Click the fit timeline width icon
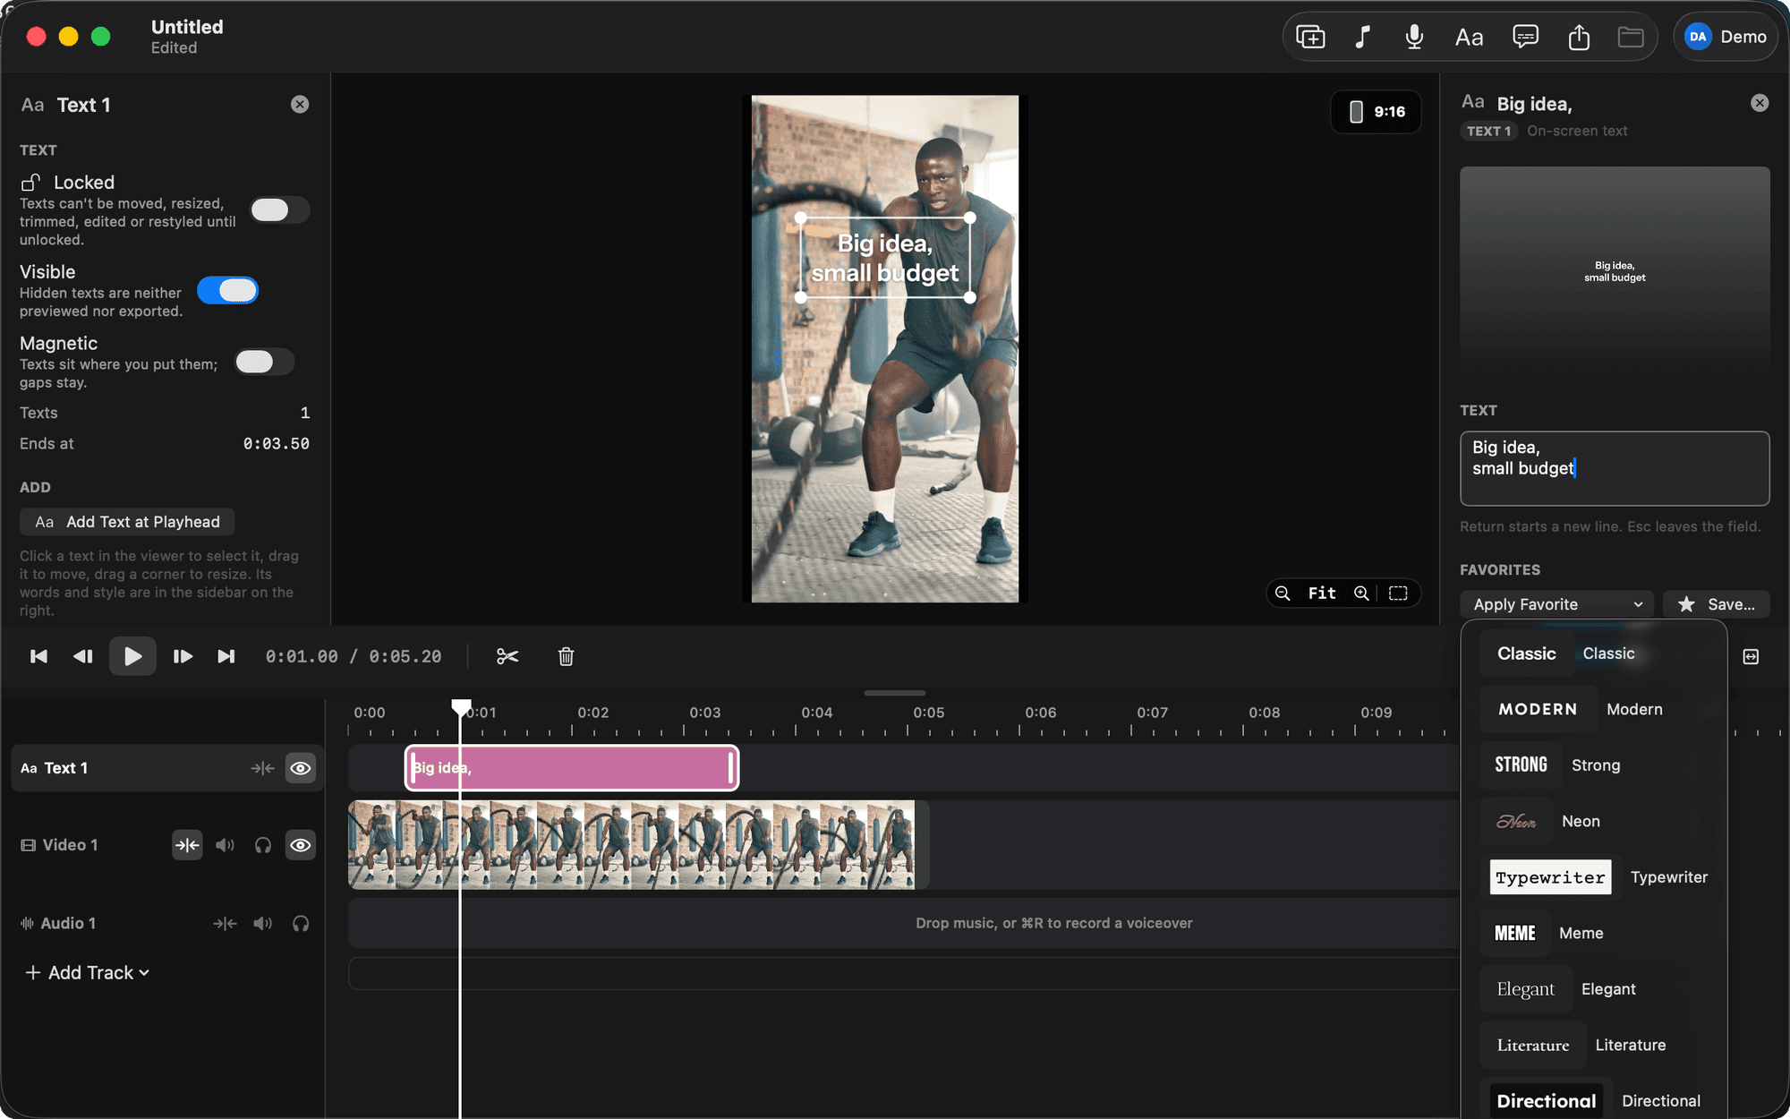 point(1751,656)
